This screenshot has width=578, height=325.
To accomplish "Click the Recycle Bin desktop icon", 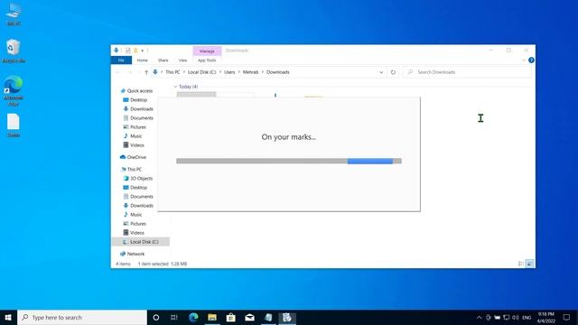I will [14, 51].
